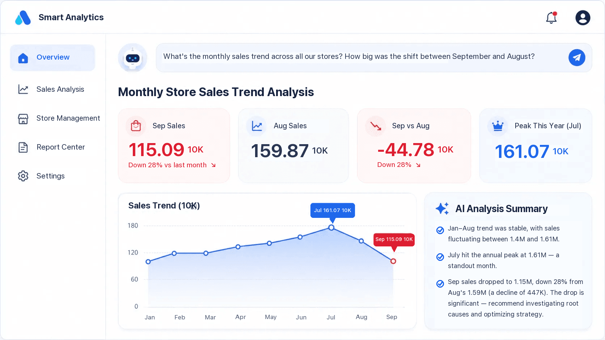
Task: Click the 120 y-axis label
Action: tap(133, 253)
